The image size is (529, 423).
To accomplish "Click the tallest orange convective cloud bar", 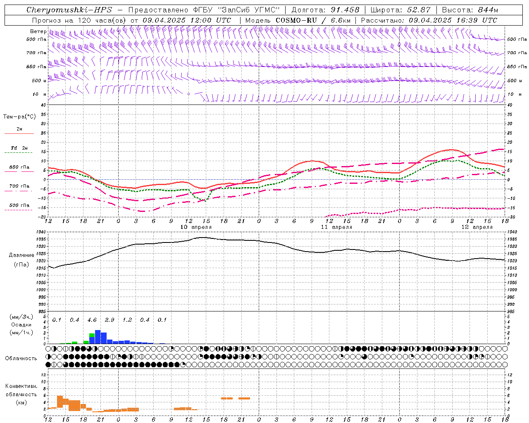I will [x=60, y=402].
